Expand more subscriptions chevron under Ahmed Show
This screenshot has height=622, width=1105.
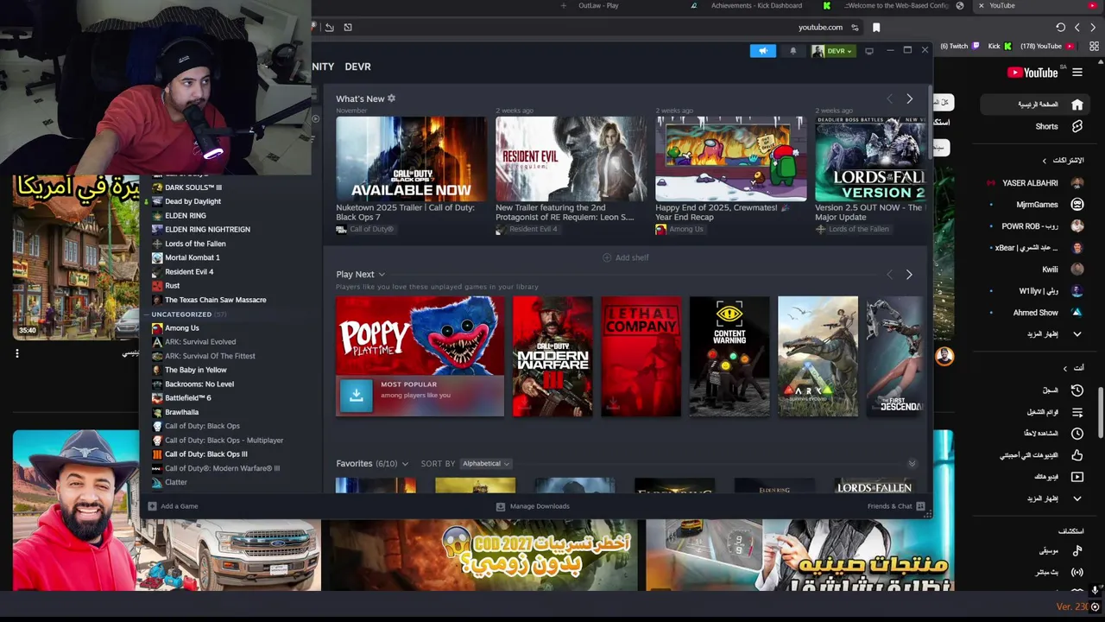1077,334
